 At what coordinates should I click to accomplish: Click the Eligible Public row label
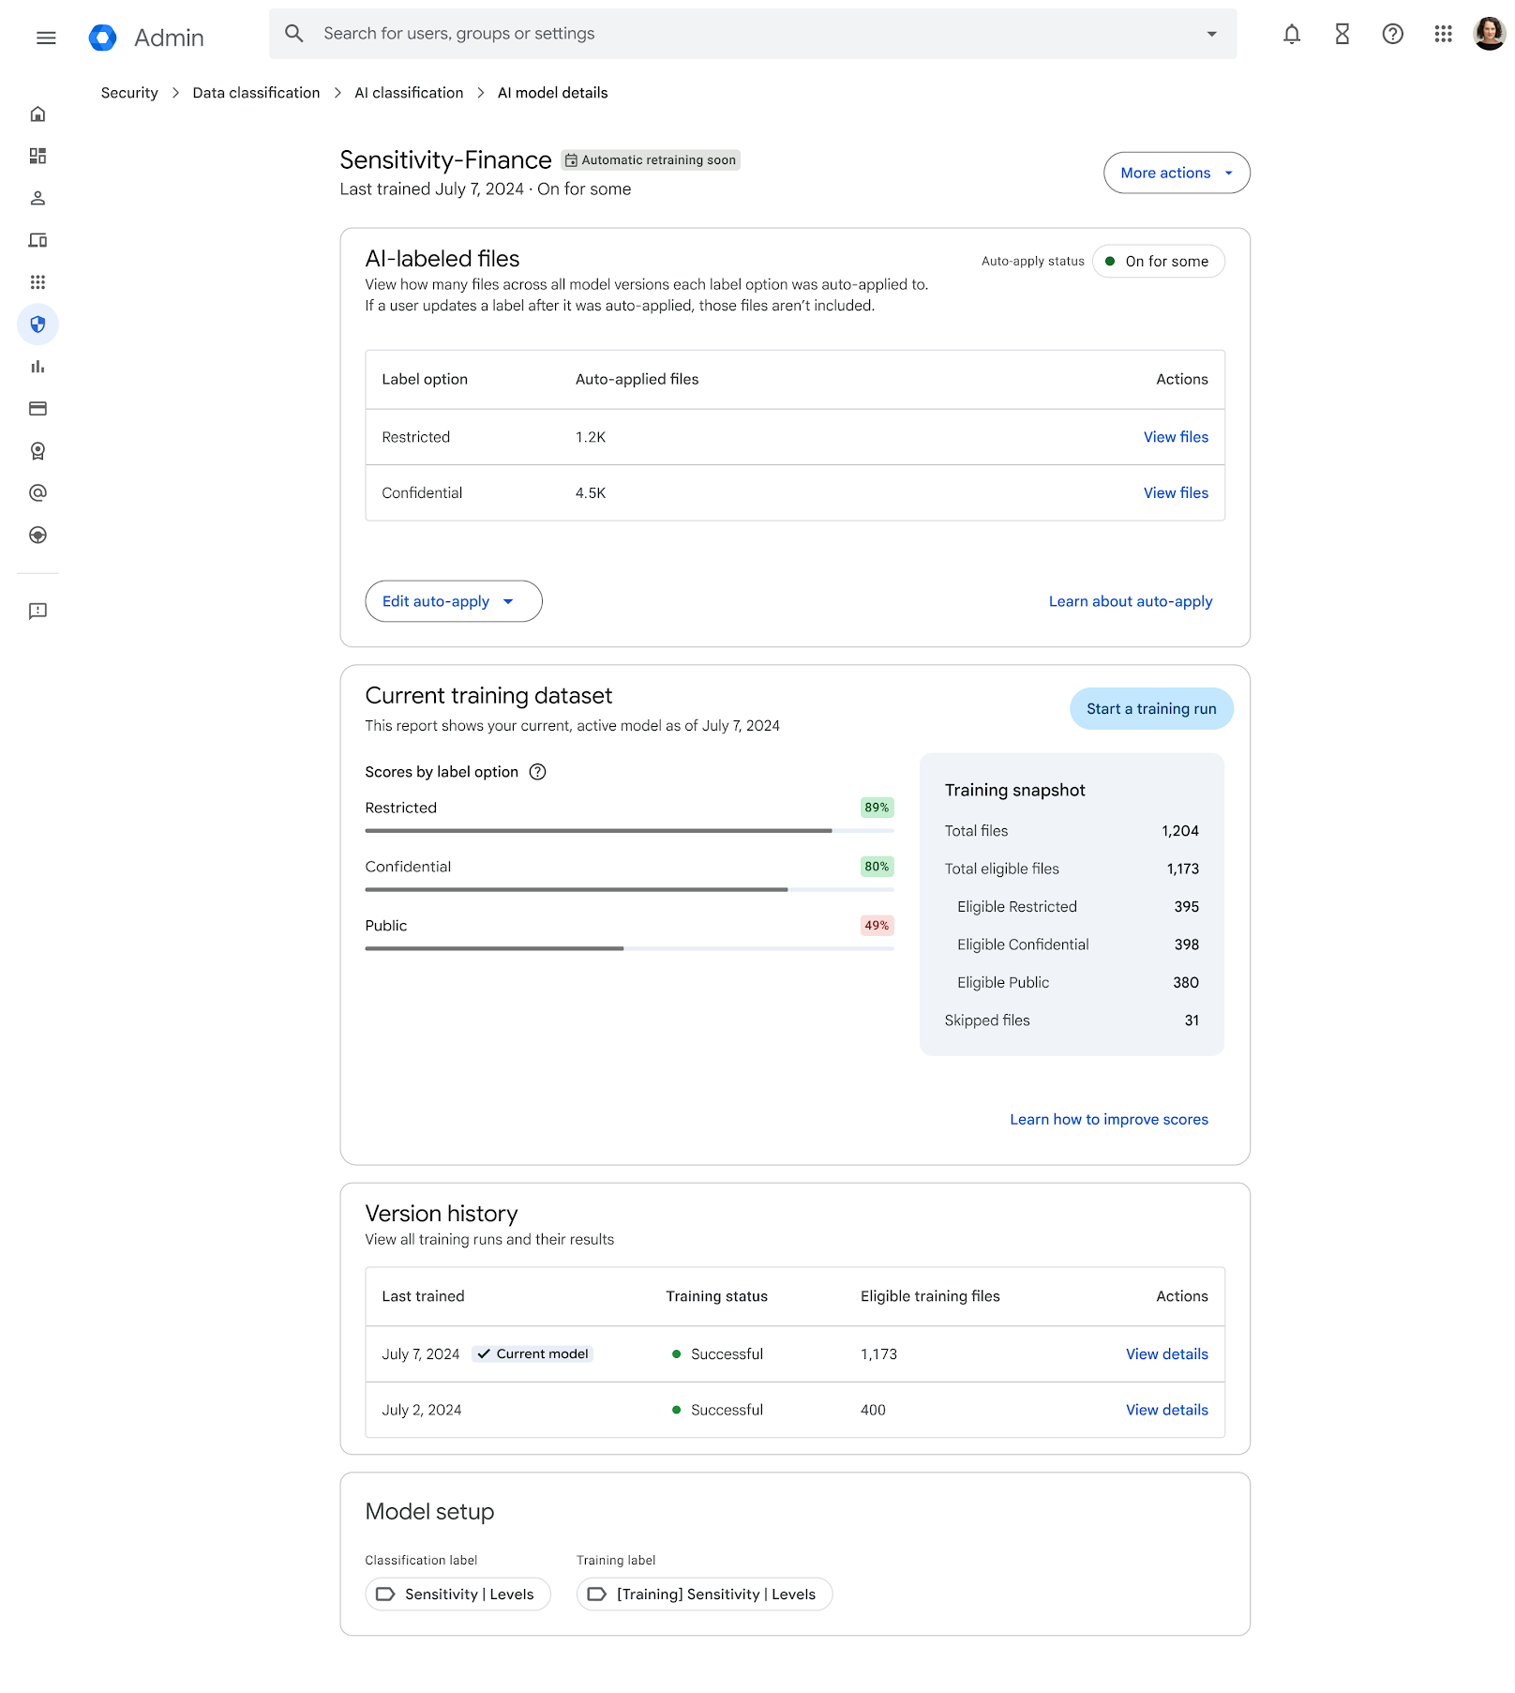click(x=1003, y=983)
